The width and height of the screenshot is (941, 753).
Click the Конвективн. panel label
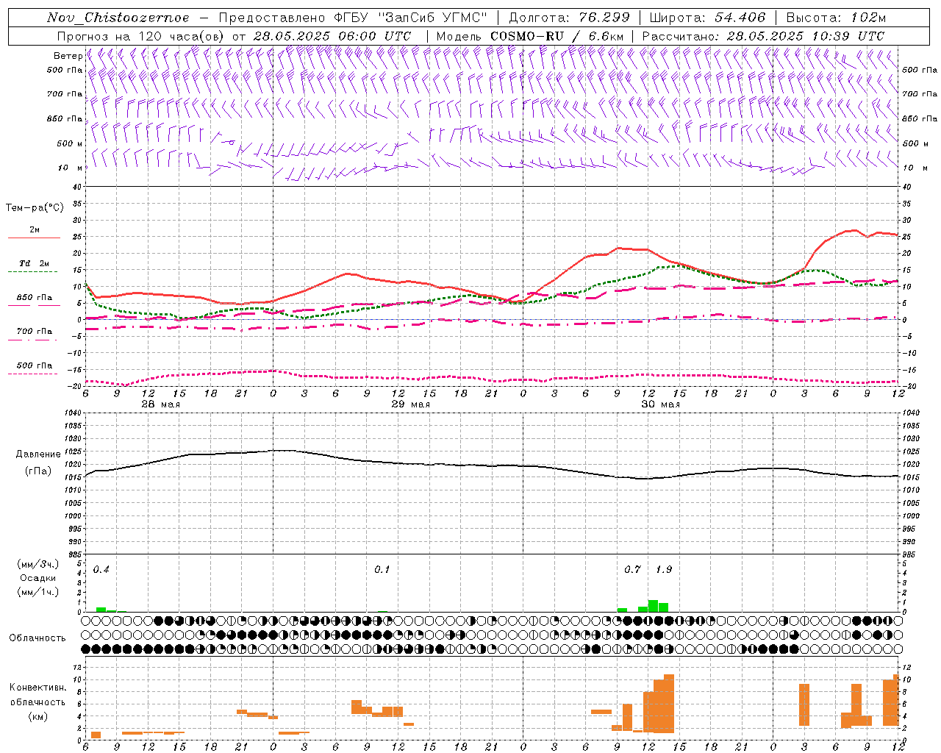37,688
